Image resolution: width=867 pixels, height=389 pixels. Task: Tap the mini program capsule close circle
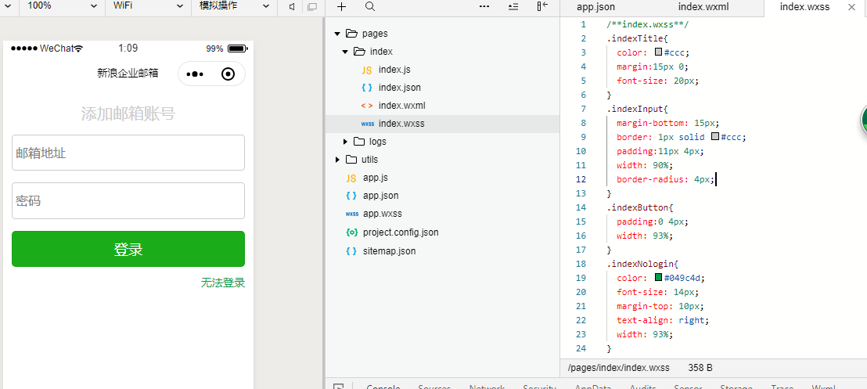[228, 74]
